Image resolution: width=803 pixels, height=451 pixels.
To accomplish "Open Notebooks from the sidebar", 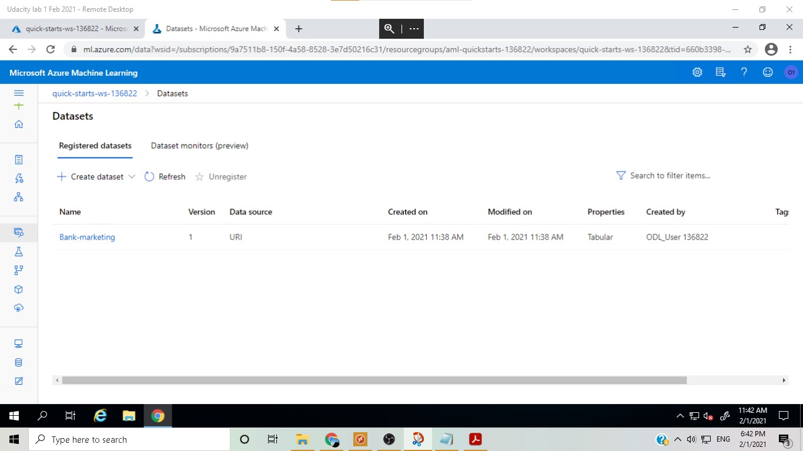I will tap(19, 160).
